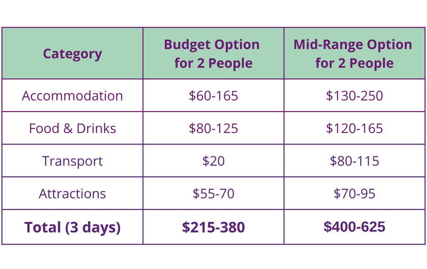
Task: Select the $130-250 accommodation cell
Action: click(x=354, y=96)
